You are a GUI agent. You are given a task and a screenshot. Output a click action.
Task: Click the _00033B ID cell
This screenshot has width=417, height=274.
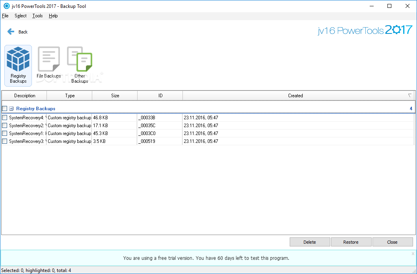click(x=160, y=118)
